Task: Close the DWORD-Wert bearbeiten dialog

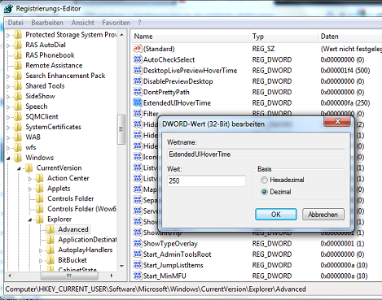Action: coord(337,121)
